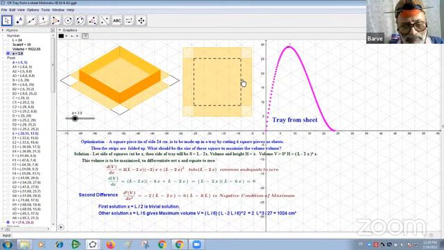Select the Circle with center tool
444x250 pixels.
(68, 21)
